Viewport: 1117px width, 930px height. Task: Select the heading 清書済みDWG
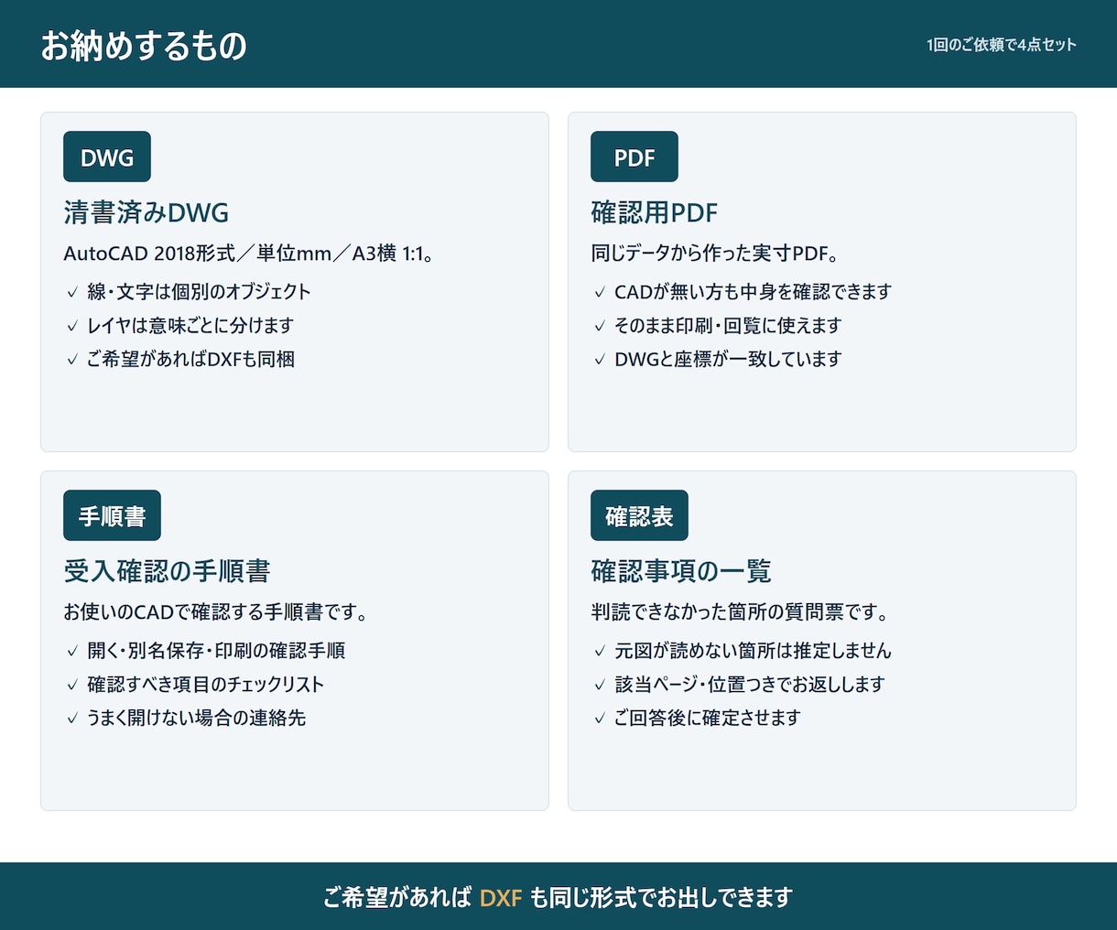coord(146,212)
